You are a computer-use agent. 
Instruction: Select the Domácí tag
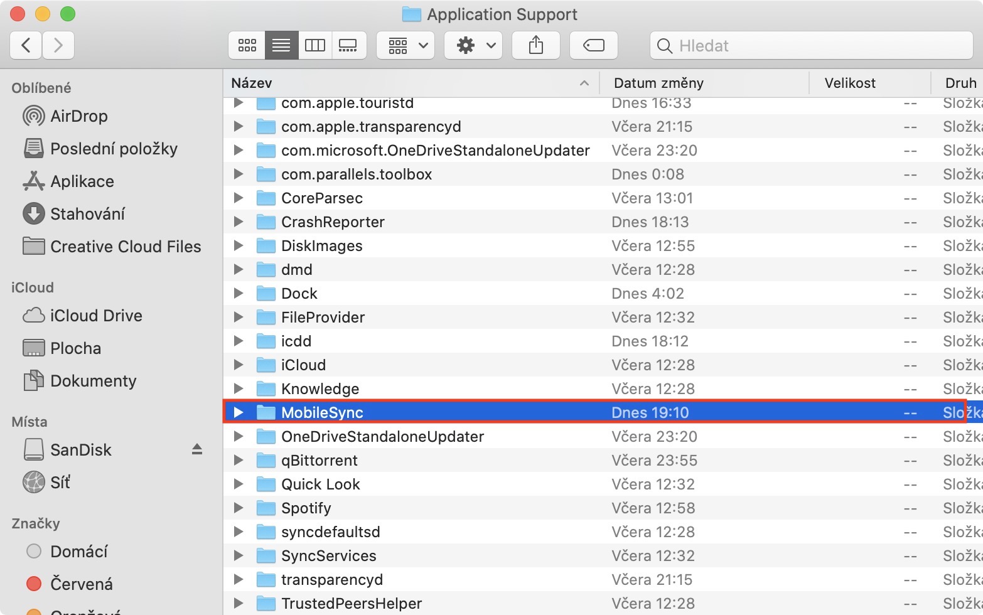pos(67,552)
